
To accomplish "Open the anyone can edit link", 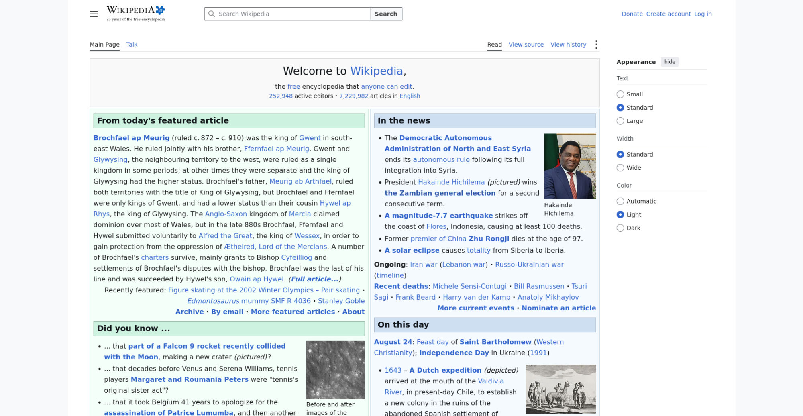I will 386,86.
